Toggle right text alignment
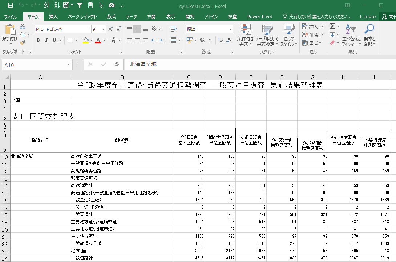Screen dimensions: 396x262 coord(145,40)
